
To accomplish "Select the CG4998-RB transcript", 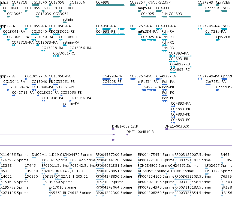I will click(110, 34).
